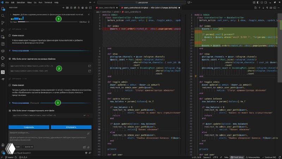The width and height of the screenshot is (282, 159).
Task: Go back with the navigation arrow
Action: coord(90,2)
